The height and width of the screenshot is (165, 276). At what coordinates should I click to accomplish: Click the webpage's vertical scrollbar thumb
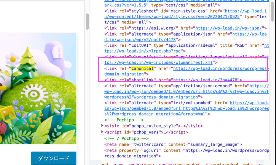(87, 22)
